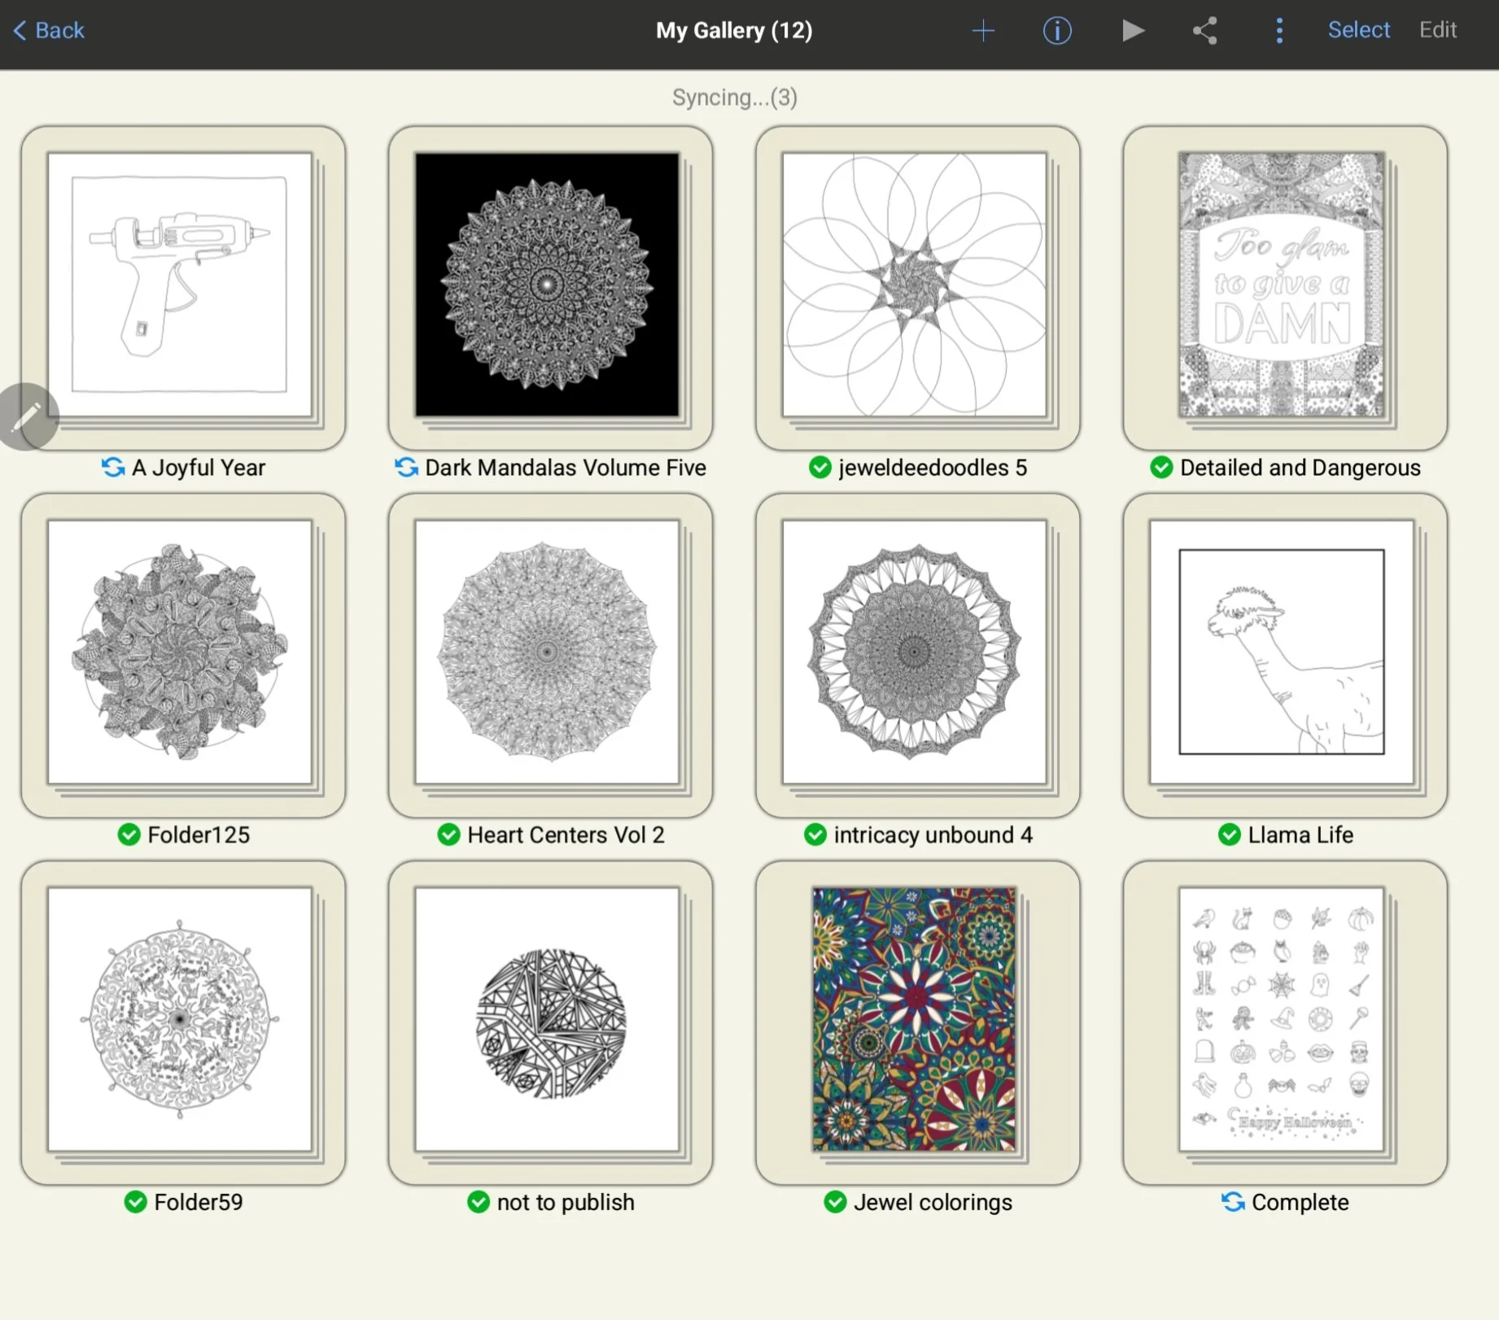The width and height of the screenshot is (1499, 1320).
Task: Go back using the Back button
Action: tap(49, 31)
